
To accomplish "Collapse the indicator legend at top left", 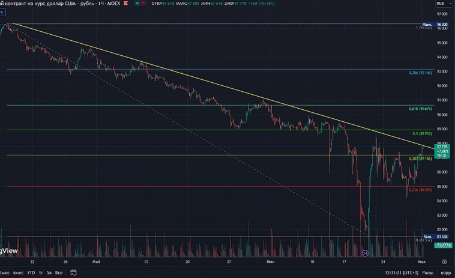I will (3, 11).
